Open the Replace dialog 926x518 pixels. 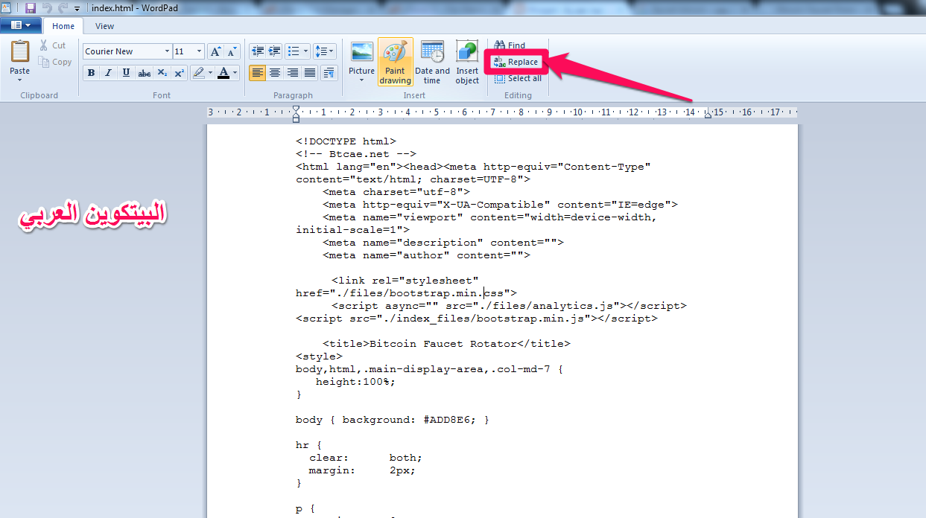coord(516,62)
